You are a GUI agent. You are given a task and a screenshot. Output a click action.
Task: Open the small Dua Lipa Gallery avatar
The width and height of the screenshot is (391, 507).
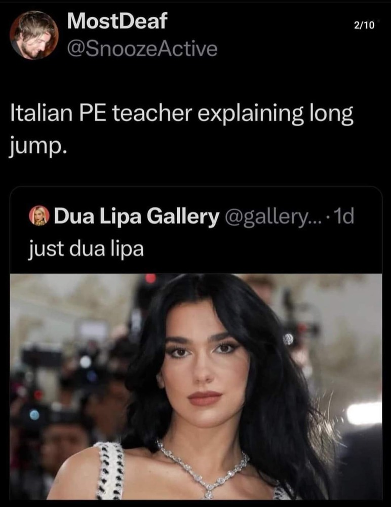(x=40, y=215)
